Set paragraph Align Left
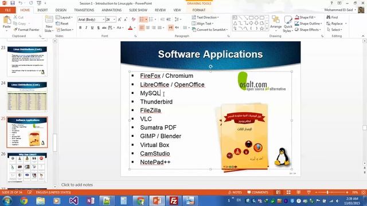This screenshot has height=206, width=367. point(142,28)
